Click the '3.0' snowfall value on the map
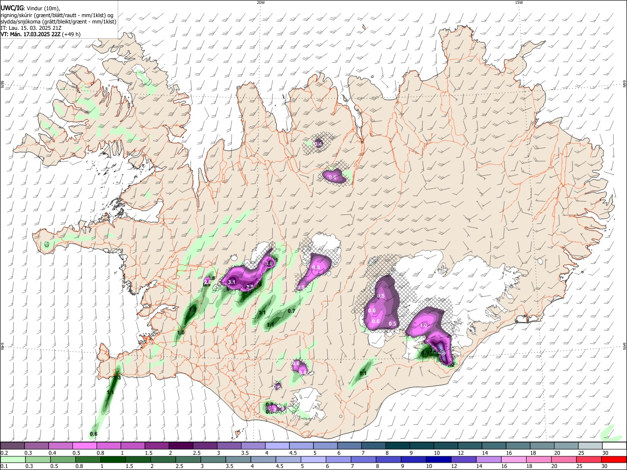This screenshot has height=470, width=627. tap(269, 264)
